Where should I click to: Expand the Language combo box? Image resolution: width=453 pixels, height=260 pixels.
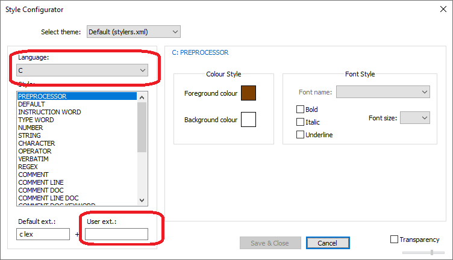tap(82, 70)
